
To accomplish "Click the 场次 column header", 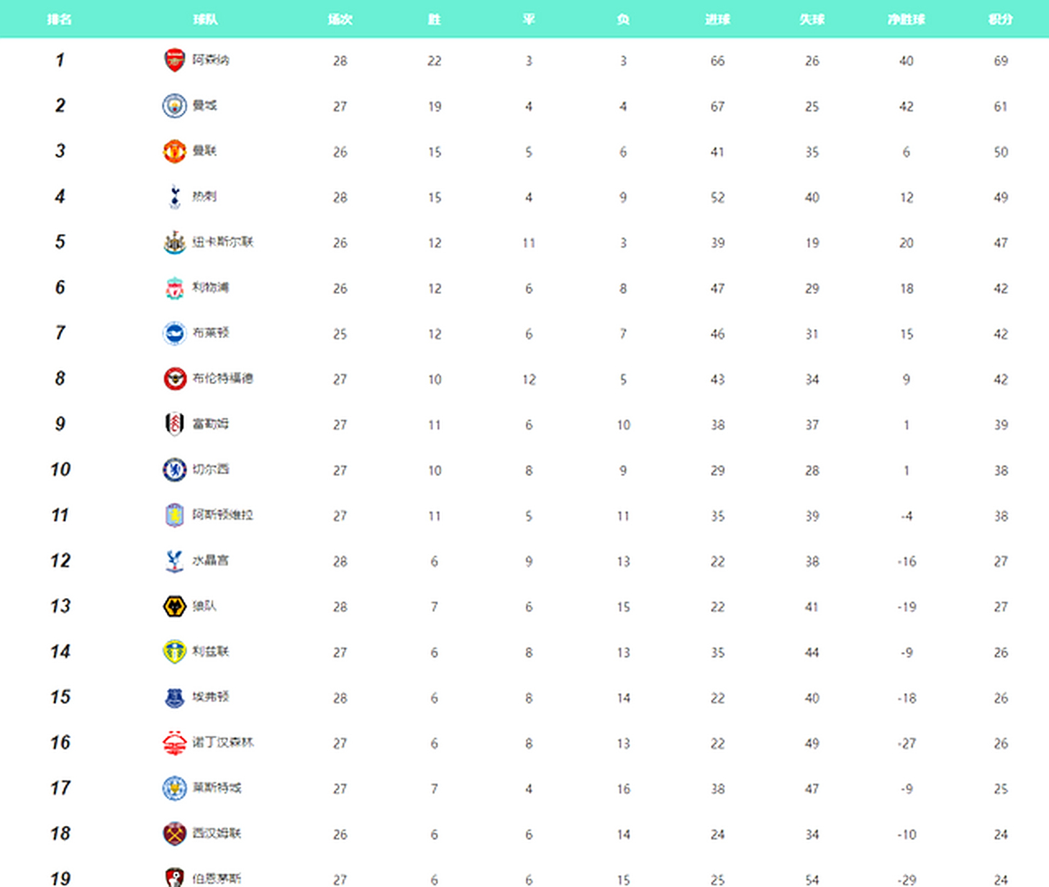I will (x=340, y=19).
